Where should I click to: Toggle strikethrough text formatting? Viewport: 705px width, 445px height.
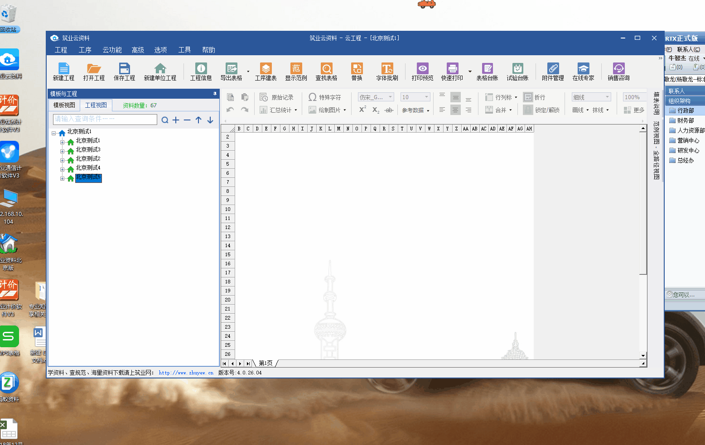[389, 110]
